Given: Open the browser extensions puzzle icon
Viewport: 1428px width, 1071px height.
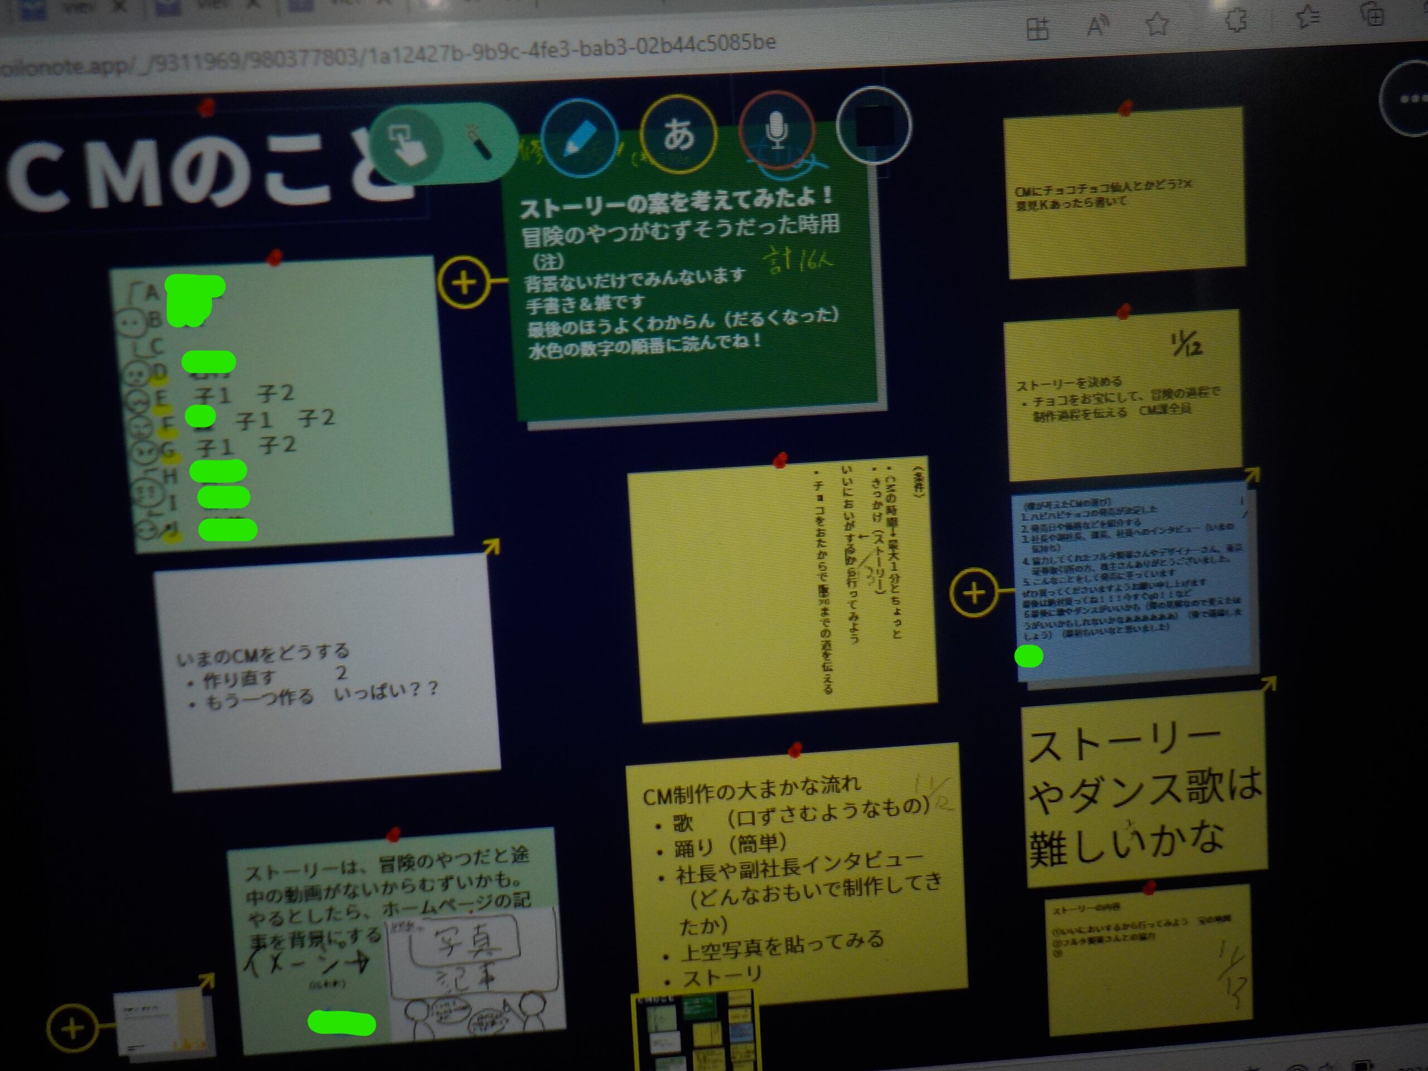Looking at the screenshot, I should point(1236,21).
